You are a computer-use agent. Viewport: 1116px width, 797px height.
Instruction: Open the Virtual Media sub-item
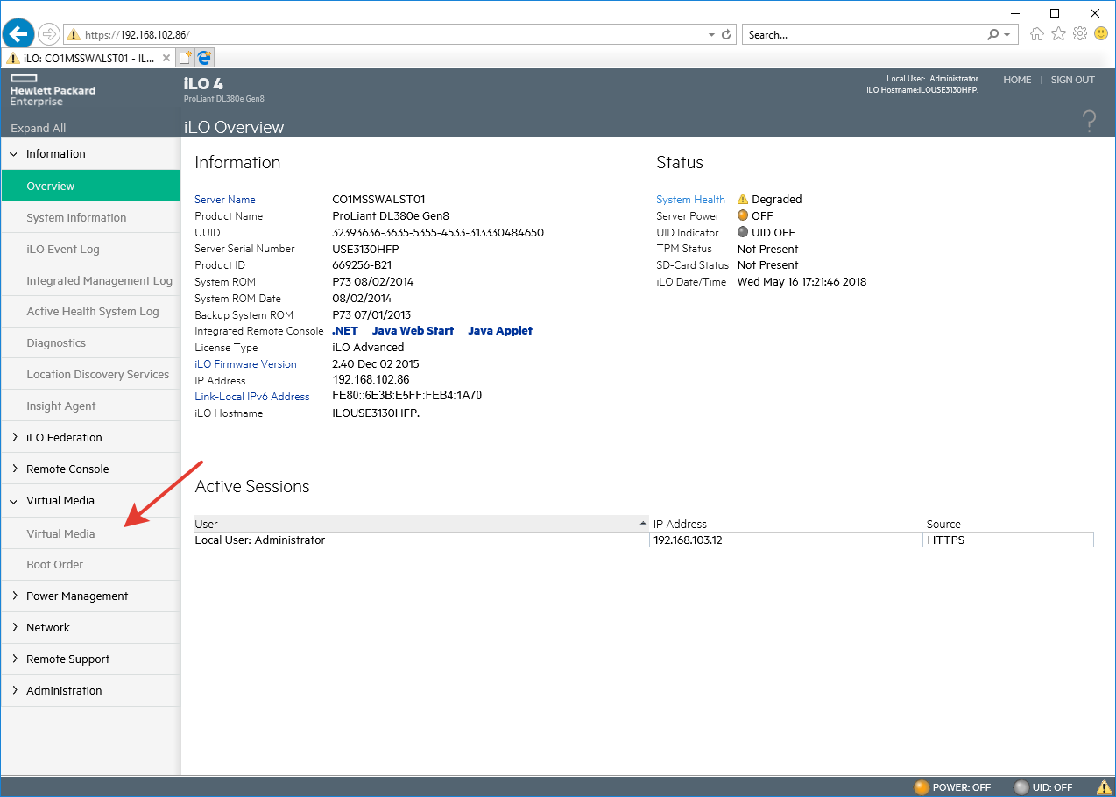point(91,533)
